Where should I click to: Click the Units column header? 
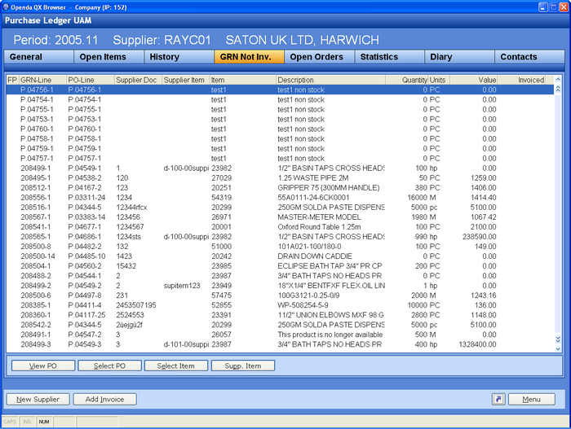point(439,80)
